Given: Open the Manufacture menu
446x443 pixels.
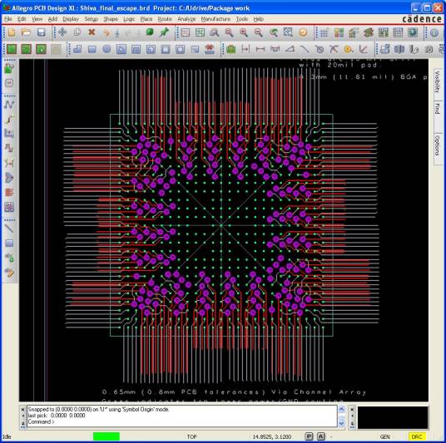Looking at the screenshot, I should pyautogui.click(x=216, y=19).
